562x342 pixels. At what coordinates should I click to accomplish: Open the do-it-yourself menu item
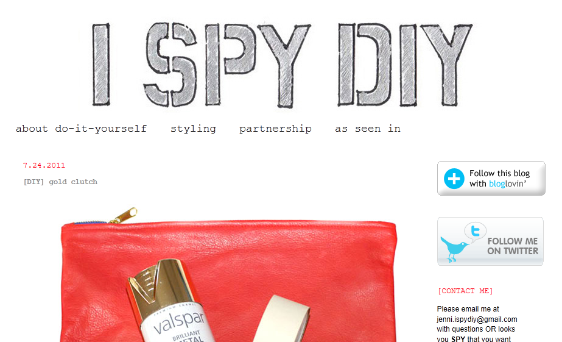100,129
